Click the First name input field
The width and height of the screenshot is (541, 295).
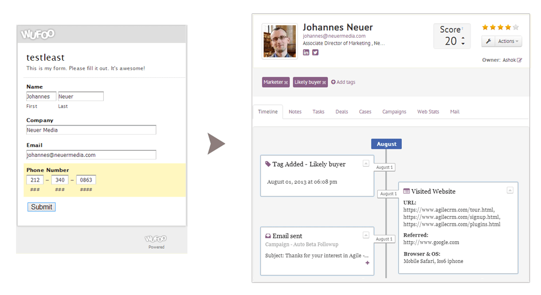pyautogui.click(x=41, y=97)
